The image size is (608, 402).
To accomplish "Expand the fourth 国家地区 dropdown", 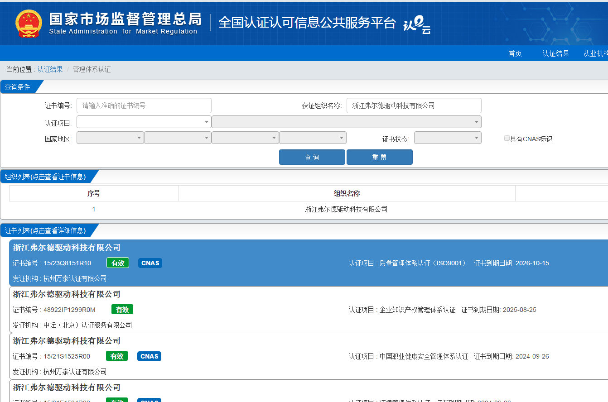I will (x=313, y=138).
